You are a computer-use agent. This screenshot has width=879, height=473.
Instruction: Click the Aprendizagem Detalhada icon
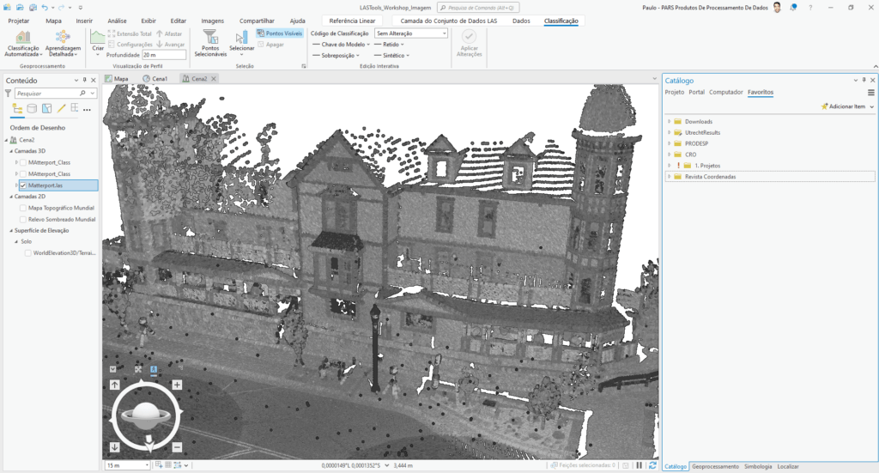click(x=63, y=38)
